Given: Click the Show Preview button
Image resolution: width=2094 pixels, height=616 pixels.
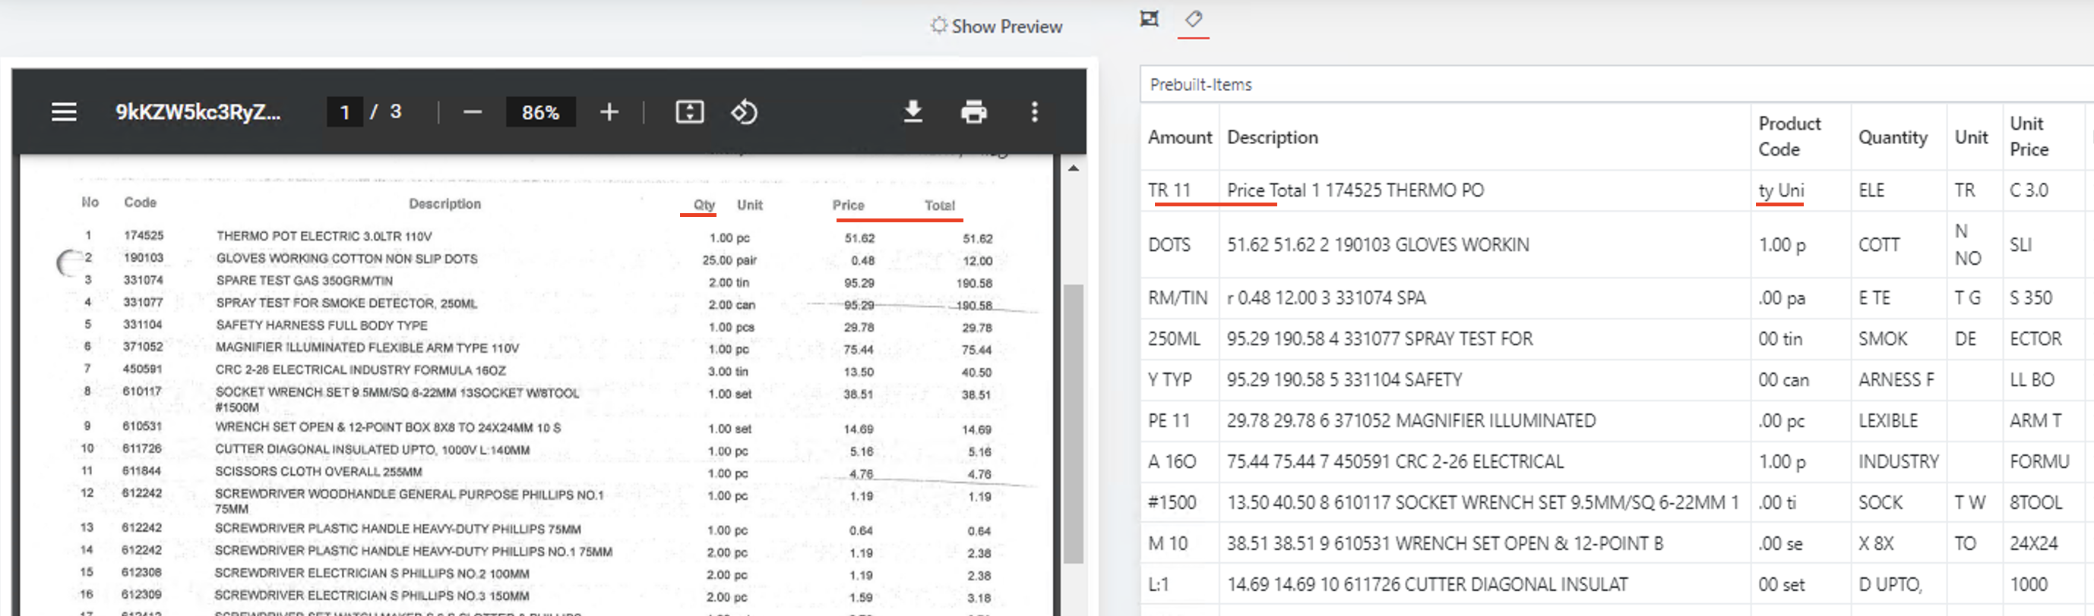Looking at the screenshot, I should [997, 26].
